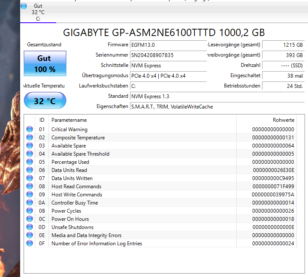
Task: Select the Controller Busy Time parameter name
Action: tap(75, 203)
